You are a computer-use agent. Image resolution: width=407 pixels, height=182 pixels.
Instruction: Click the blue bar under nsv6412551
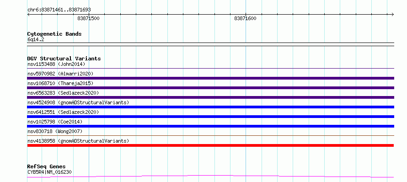(x=210, y=117)
